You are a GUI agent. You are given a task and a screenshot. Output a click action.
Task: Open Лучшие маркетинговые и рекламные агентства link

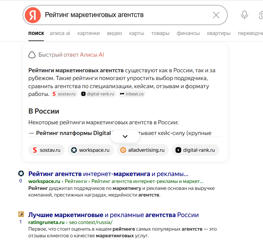point(113,215)
